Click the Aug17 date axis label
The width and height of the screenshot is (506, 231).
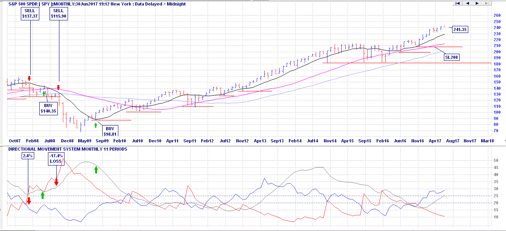pyautogui.click(x=453, y=140)
